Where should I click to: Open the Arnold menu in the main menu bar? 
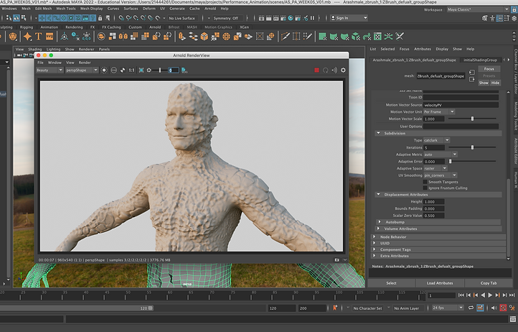tap(210, 9)
